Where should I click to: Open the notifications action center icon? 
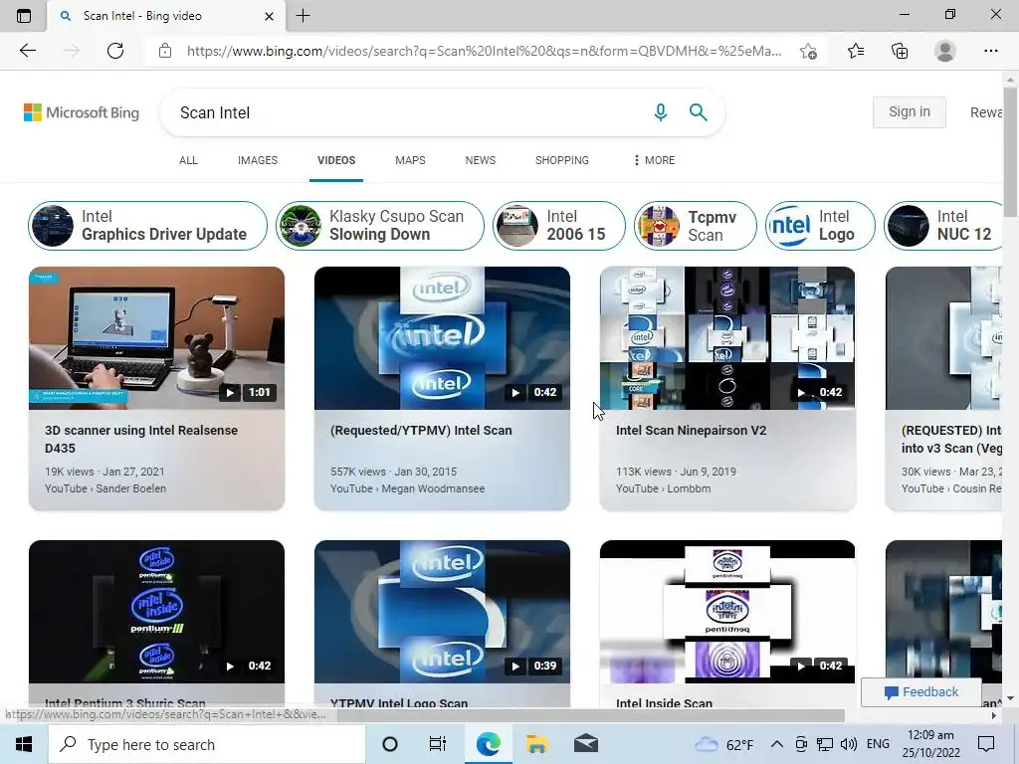coord(986,744)
